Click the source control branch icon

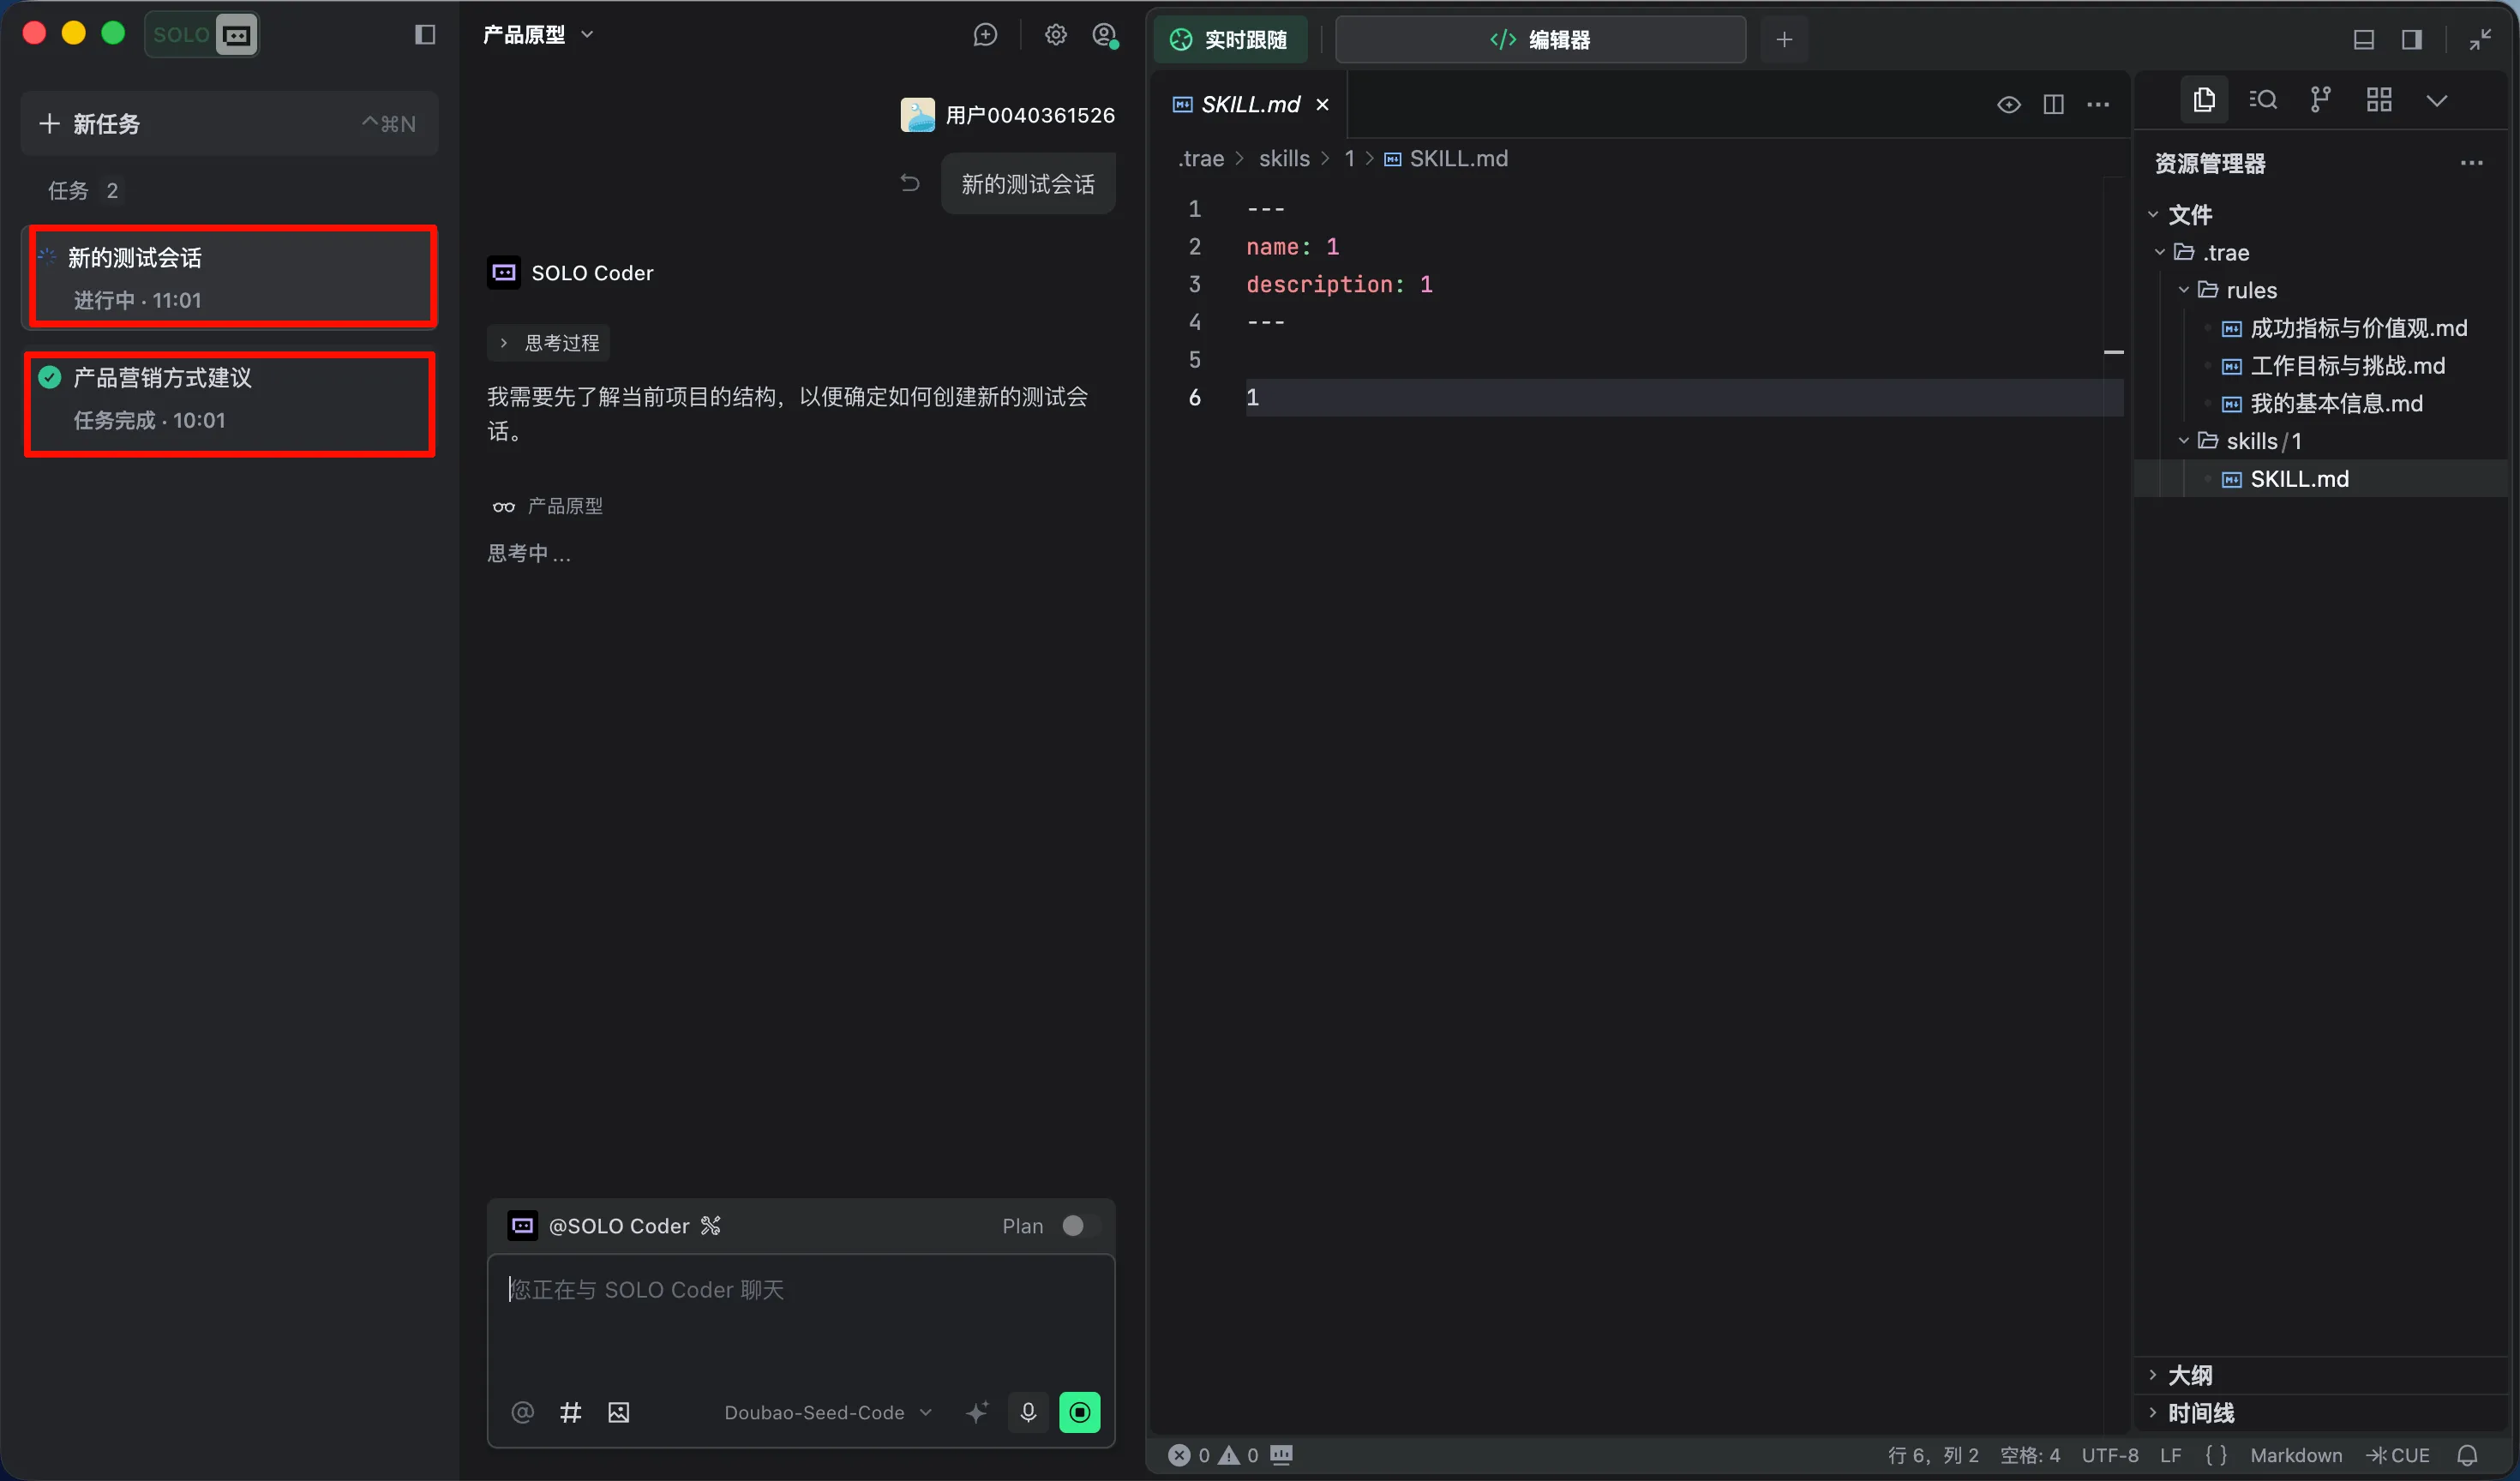[x=2320, y=100]
